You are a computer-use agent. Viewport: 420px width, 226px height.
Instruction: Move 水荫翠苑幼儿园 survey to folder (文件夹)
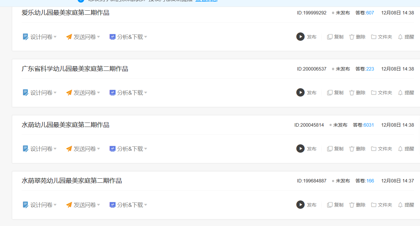[x=381, y=205]
